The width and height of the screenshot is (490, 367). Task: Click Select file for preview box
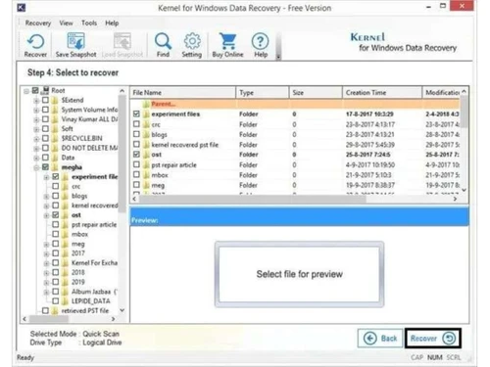pos(299,274)
